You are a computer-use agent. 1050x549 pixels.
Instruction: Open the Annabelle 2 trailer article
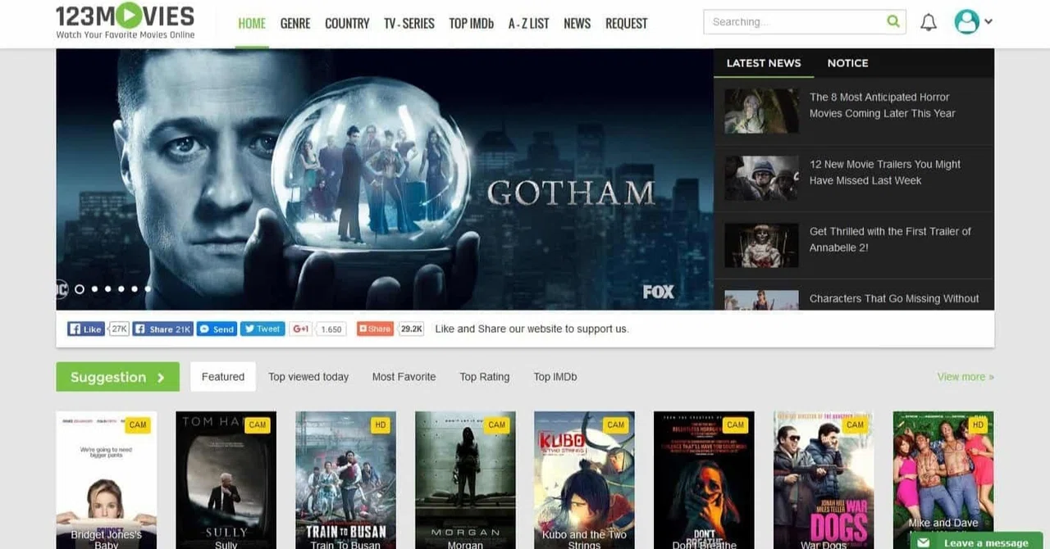pos(890,239)
